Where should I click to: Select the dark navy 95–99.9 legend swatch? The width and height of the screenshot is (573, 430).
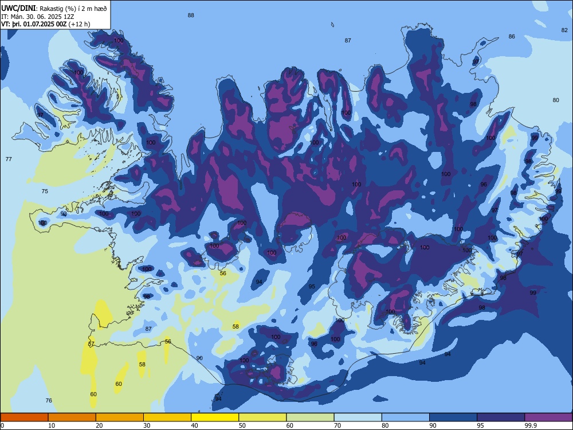(x=501, y=417)
